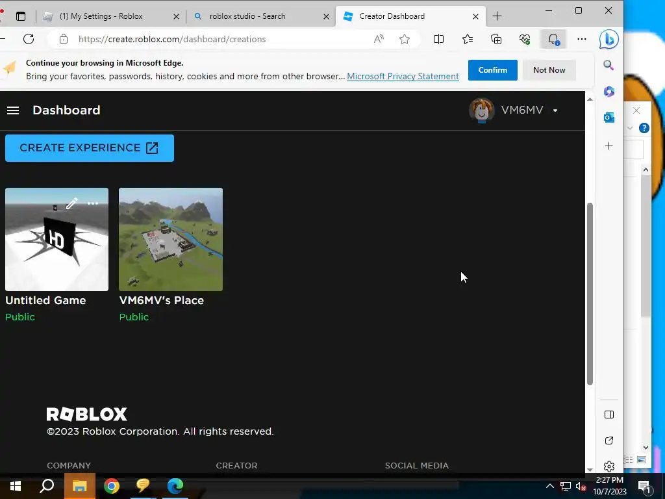Click blue help icon in background window
The image size is (665, 499).
(x=644, y=128)
